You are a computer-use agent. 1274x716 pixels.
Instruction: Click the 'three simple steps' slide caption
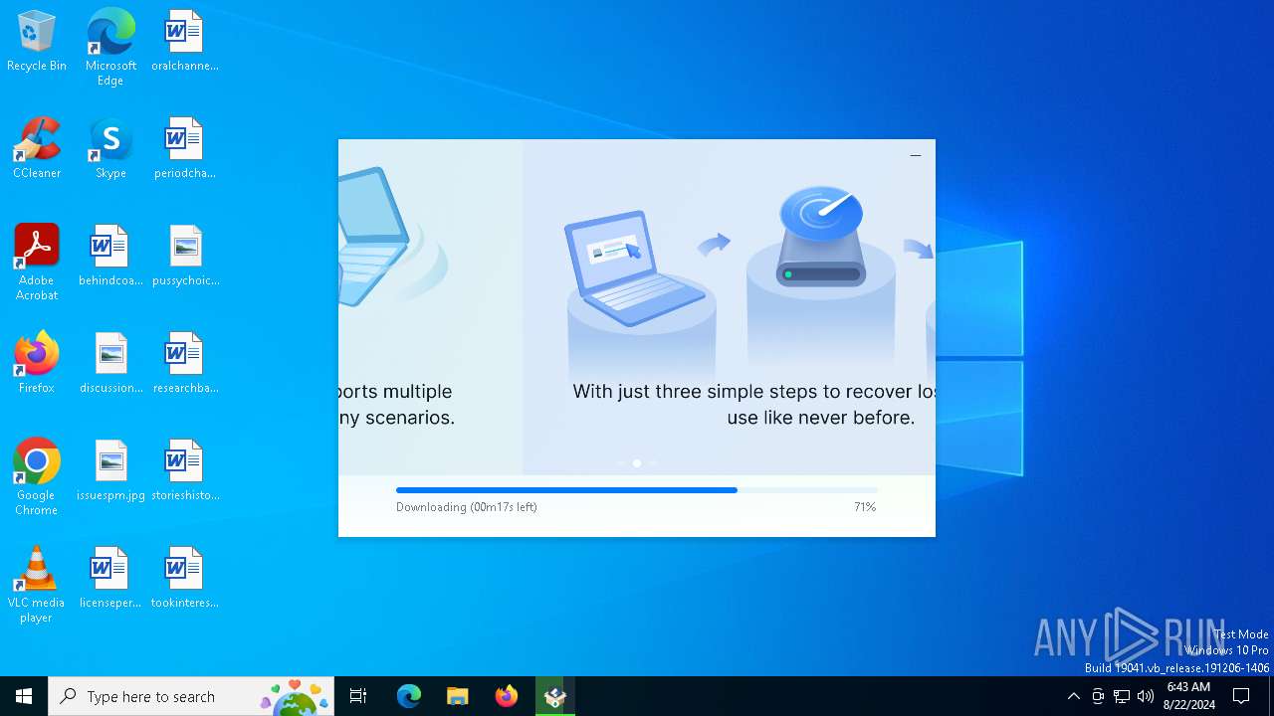click(x=753, y=405)
